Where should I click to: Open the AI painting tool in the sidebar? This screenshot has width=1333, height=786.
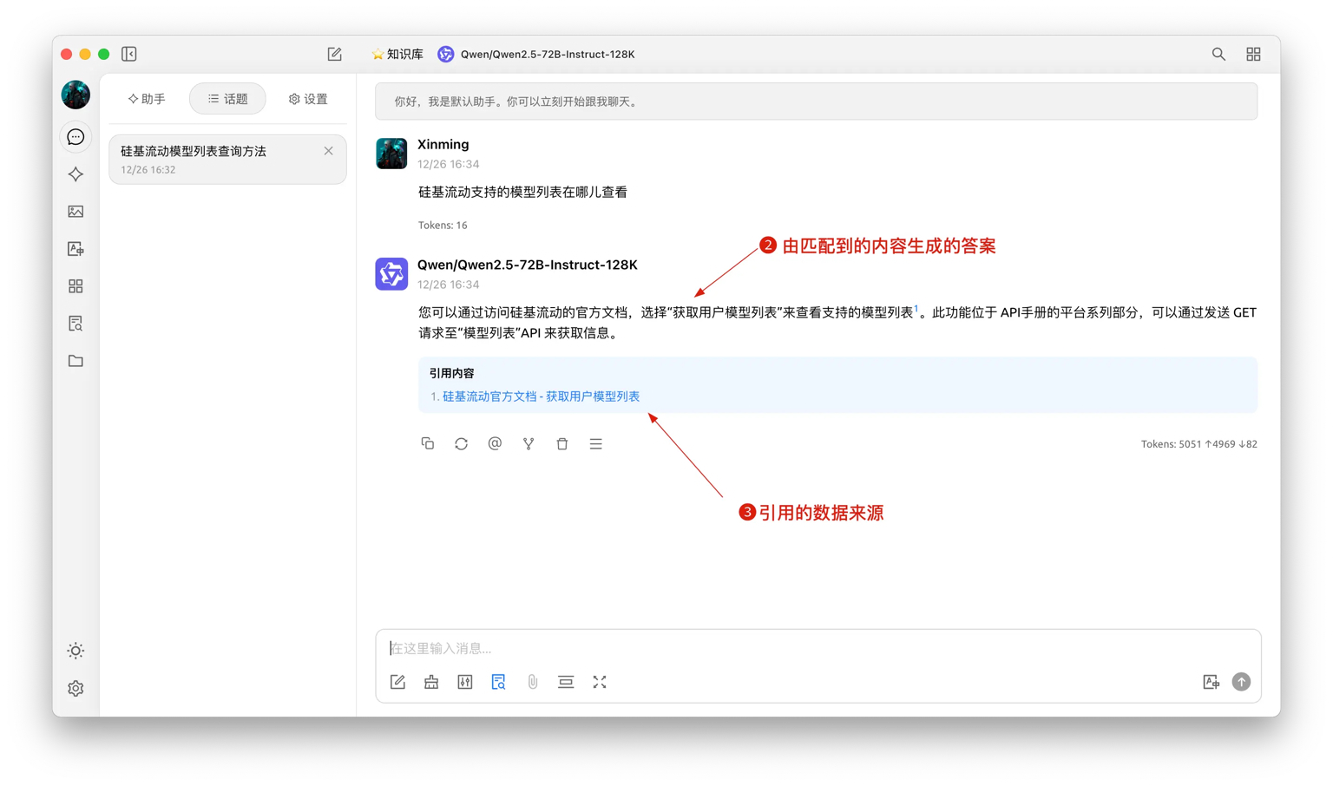76,211
